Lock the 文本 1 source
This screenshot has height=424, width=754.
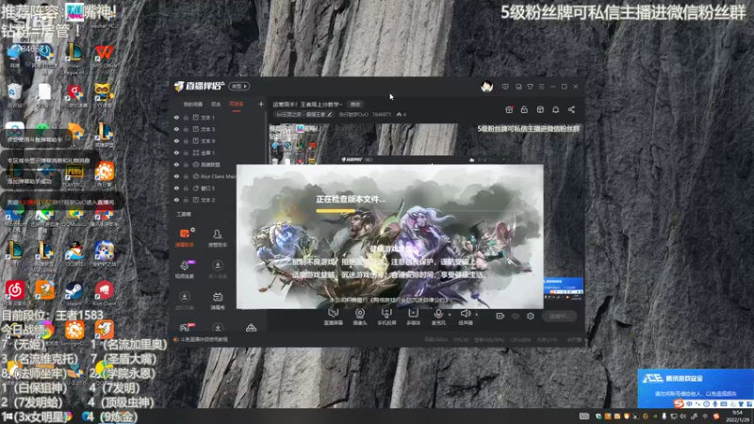[186, 117]
